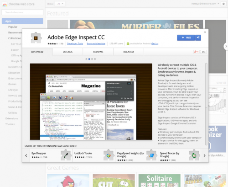Open the Show All dropdown
Image resolution: width=228 pixels, height=187 pixels.
point(60,4)
